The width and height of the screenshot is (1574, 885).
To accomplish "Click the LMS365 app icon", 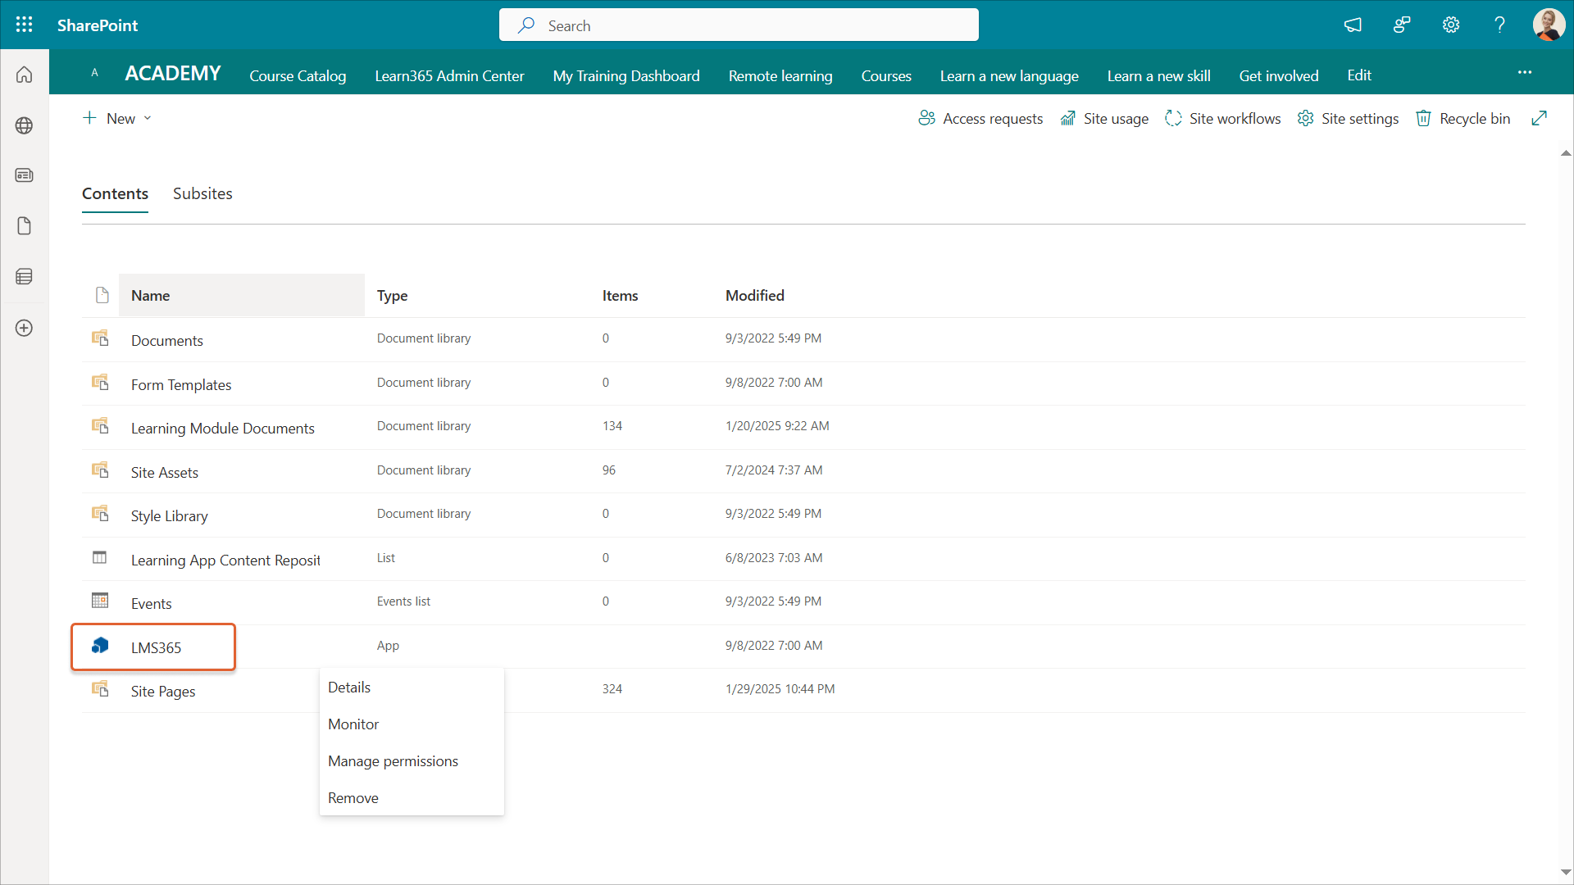I will pos(100,646).
